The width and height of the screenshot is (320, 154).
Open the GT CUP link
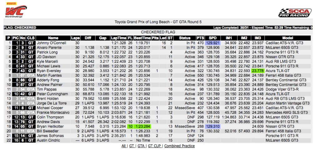[x=154, y=146]
